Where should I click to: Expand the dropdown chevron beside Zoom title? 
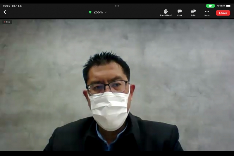(106, 12)
